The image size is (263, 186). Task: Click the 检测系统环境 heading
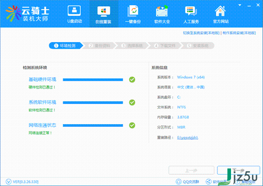pos(35,68)
